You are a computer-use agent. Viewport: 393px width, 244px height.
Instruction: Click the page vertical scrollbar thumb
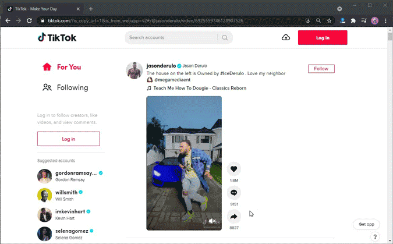click(x=390, y=36)
